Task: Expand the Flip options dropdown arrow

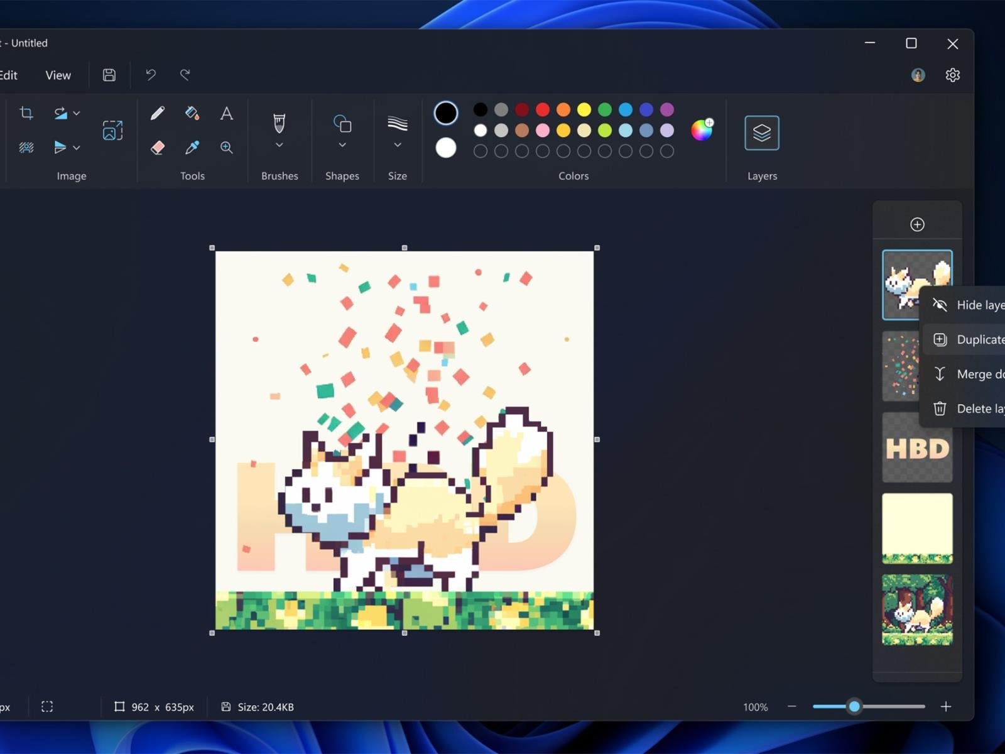Action: pos(77,148)
